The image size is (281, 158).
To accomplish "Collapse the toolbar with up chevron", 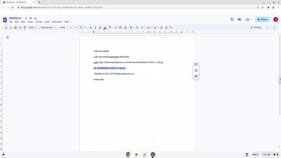I will click(x=274, y=28).
